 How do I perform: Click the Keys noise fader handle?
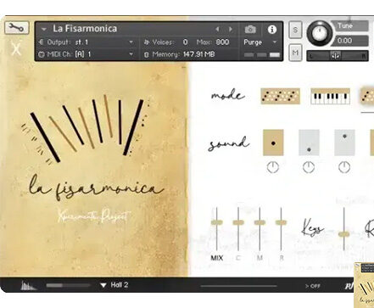tap(343, 234)
